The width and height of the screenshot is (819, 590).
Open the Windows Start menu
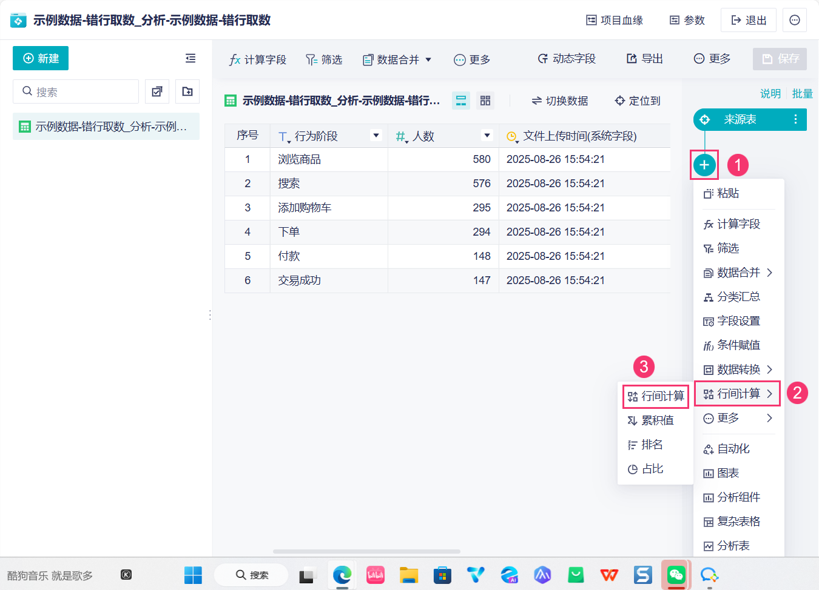point(193,575)
